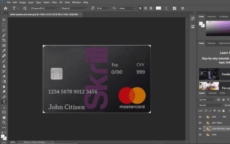230x144 pixels.
Task: Hide the '1234 5678 9012 3456' layer
Action: (x=200, y=129)
